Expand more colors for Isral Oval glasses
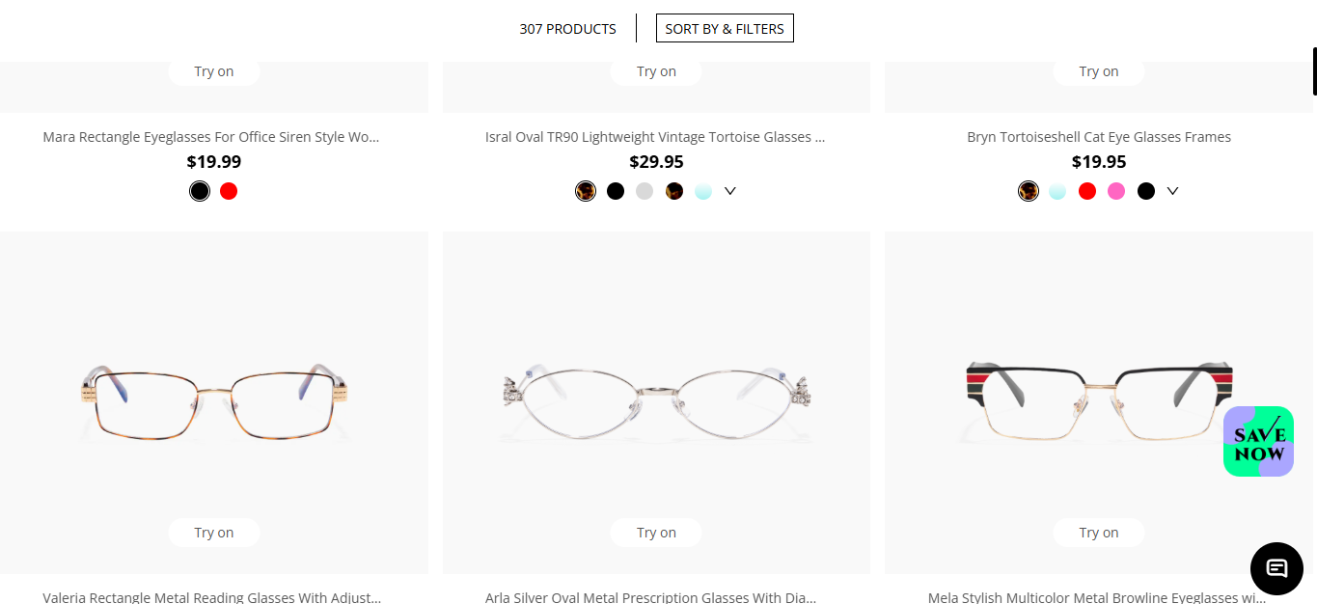This screenshot has height=604, width=1317. tap(730, 191)
